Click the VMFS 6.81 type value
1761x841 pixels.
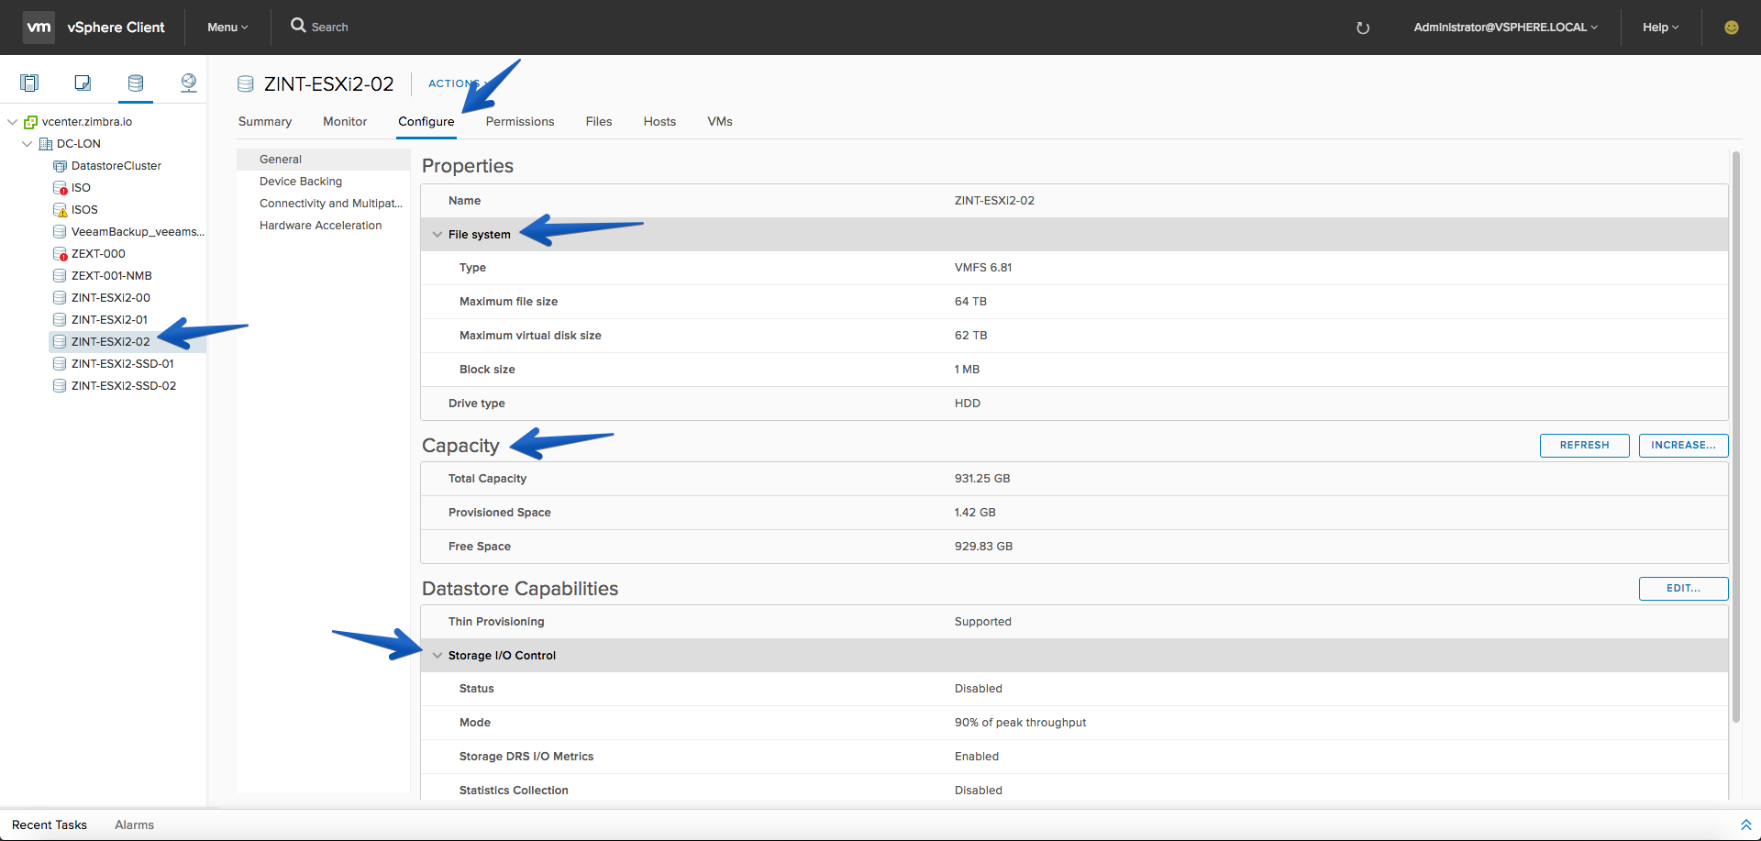[x=983, y=268]
